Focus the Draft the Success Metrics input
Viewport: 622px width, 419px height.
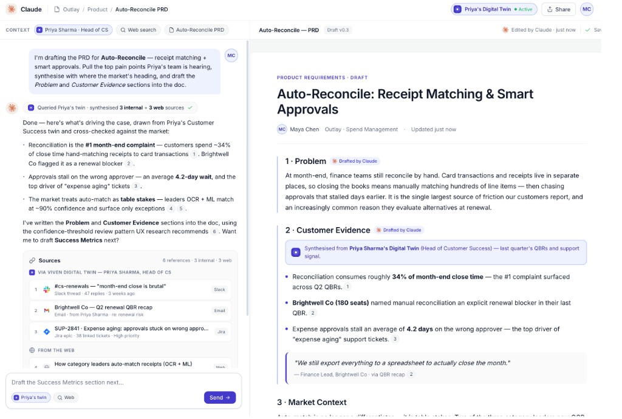[x=123, y=383]
